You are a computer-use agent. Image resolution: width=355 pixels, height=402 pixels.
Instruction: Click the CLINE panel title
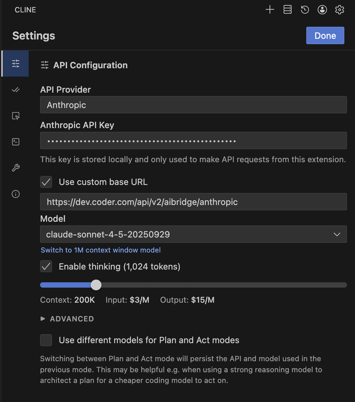(x=25, y=10)
